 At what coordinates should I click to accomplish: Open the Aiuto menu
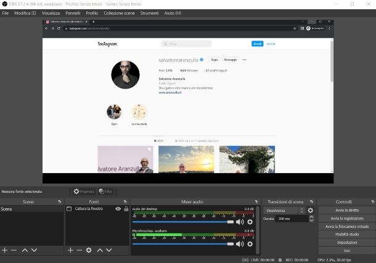coord(173,13)
